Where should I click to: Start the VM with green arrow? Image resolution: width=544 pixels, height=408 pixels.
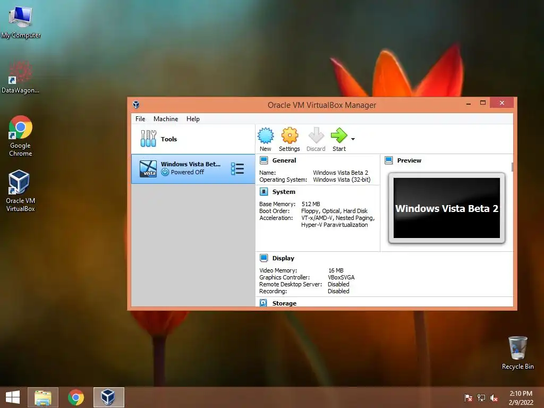click(x=338, y=135)
